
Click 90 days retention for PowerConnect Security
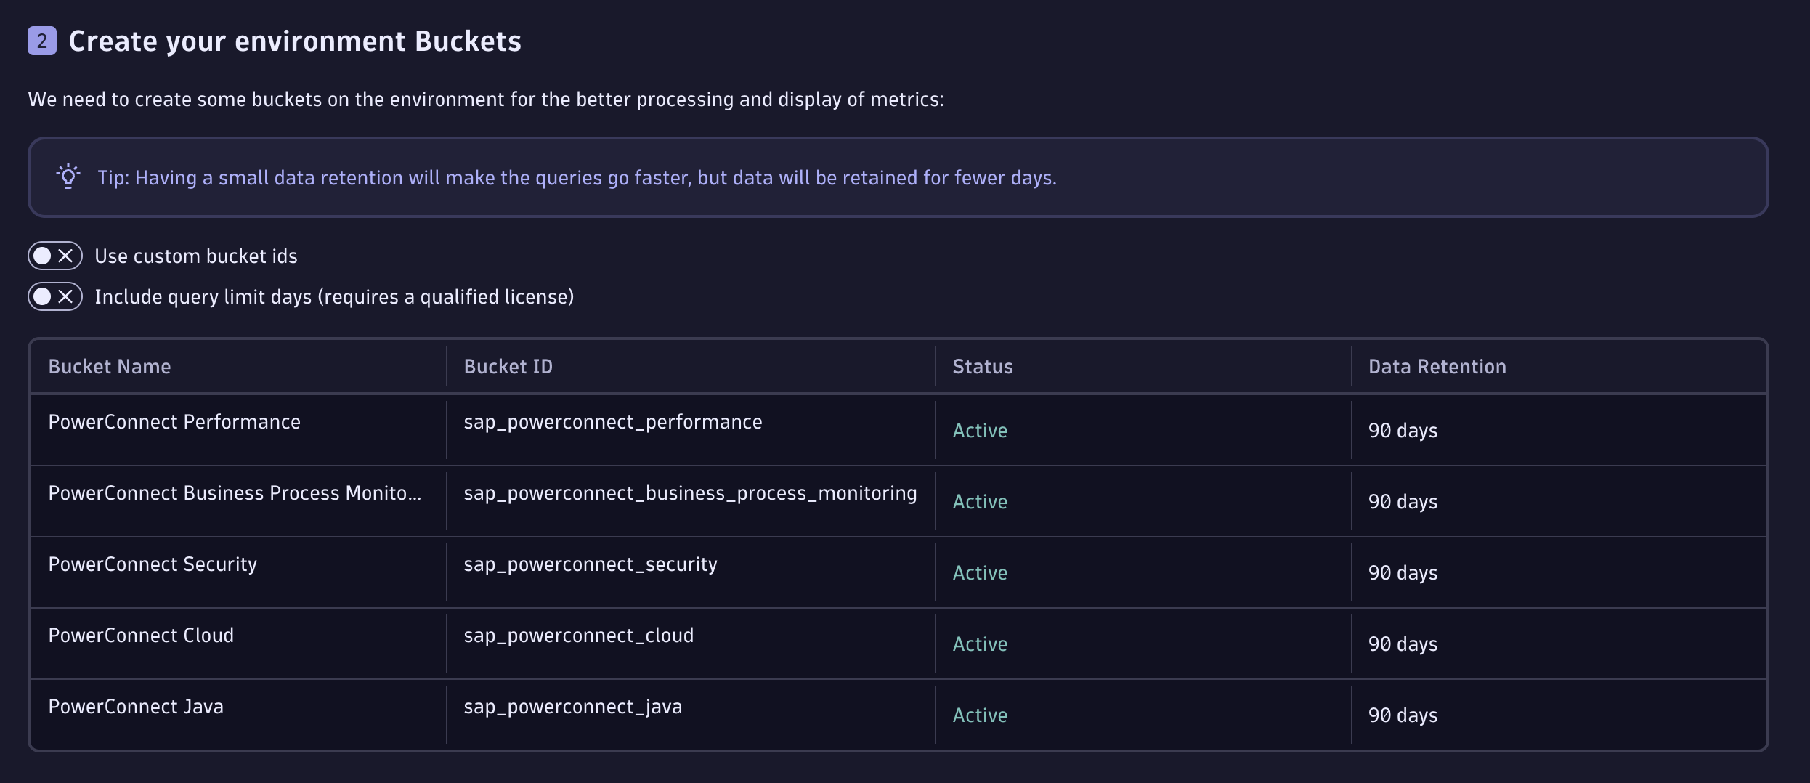[1403, 573]
